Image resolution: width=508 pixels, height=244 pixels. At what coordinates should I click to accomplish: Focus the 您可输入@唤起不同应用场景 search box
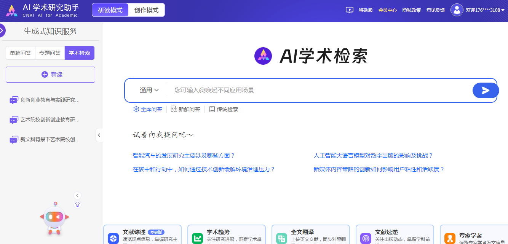click(x=320, y=90)
